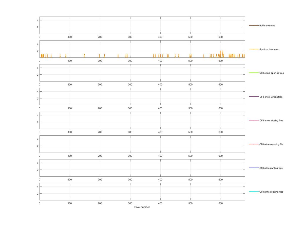Select the blue CF8 retries writing legend line
Image resolution: width=304 pixels, height=225 pixels.
pyautogui.click(x=254, y=168)
